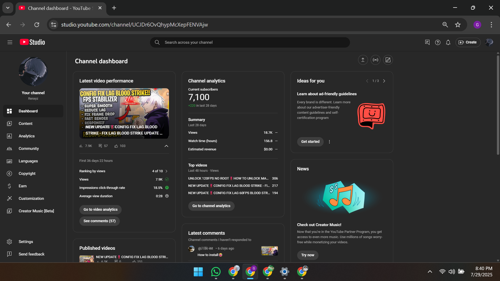This screenshot has width=500, height=281.
Task: Open Copyright in the sidebar
Action: click(33, 174)
